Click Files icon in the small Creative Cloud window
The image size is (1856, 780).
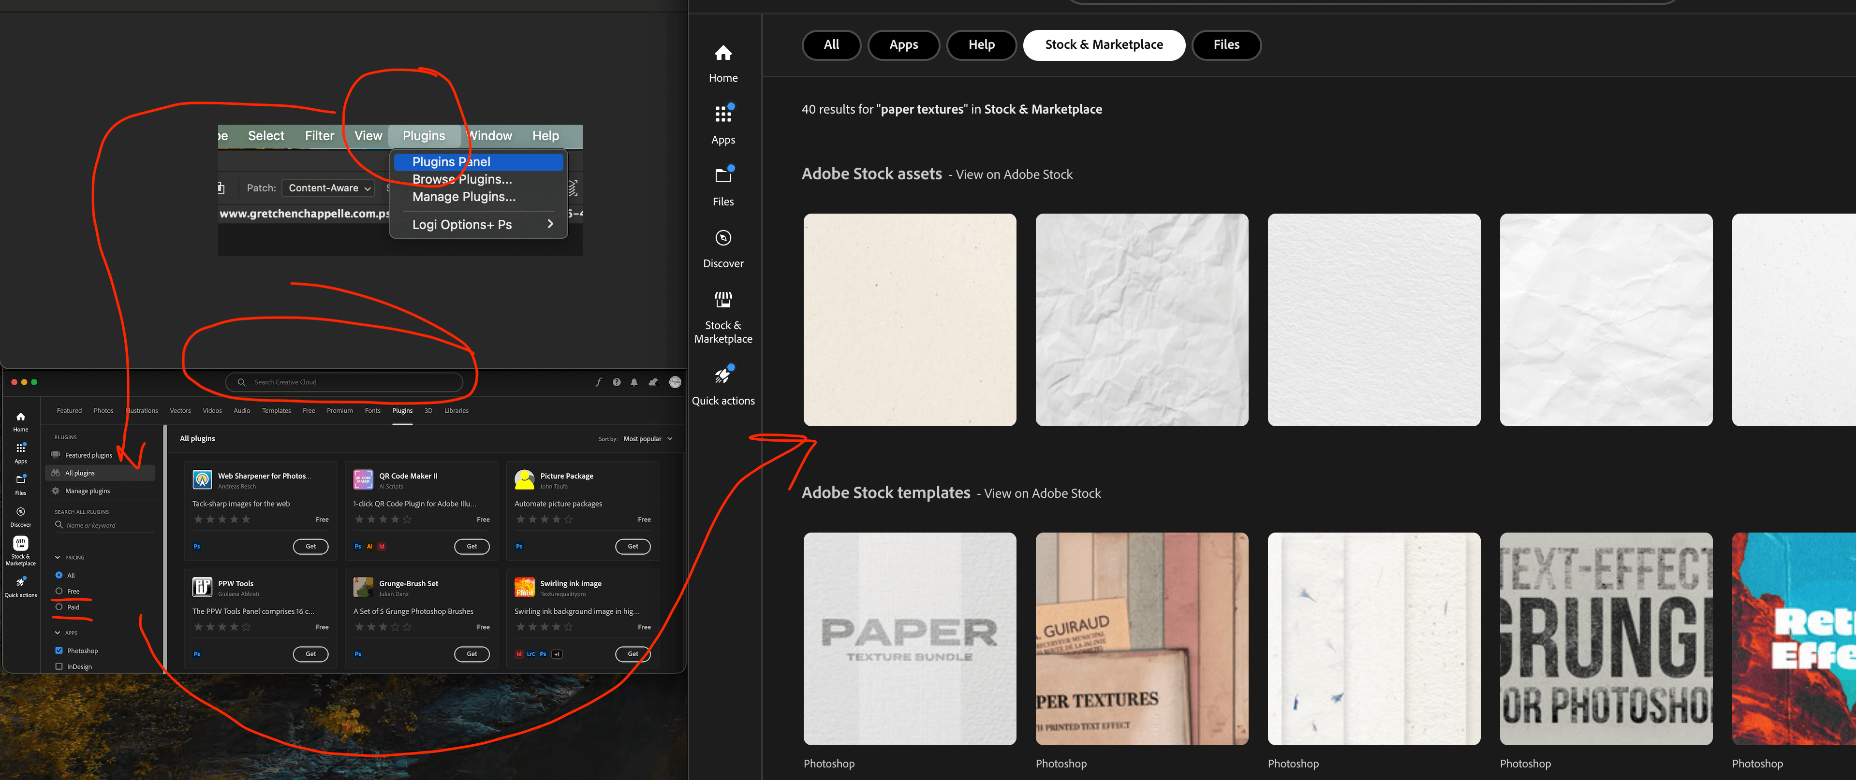point(21,479)
